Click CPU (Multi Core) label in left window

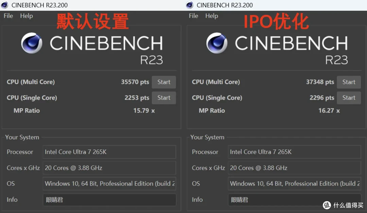tap(31, 82)
